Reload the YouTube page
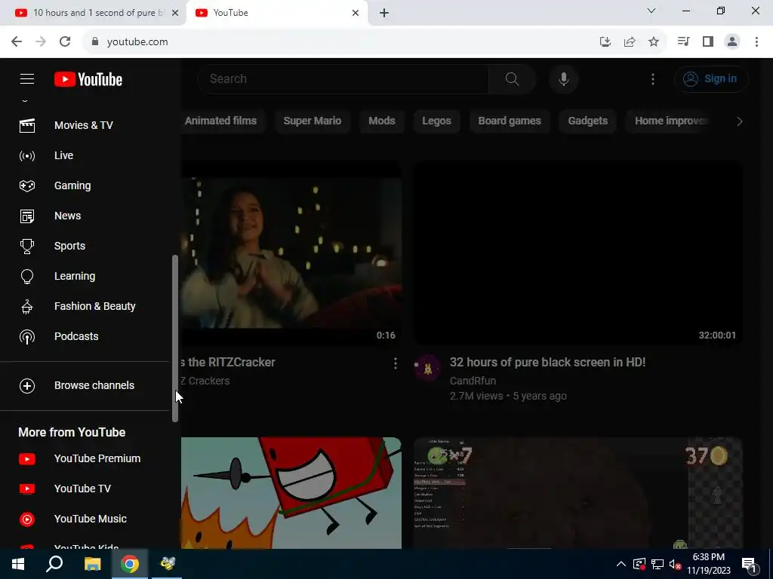 pyautogui.click(x=65, y=42)
